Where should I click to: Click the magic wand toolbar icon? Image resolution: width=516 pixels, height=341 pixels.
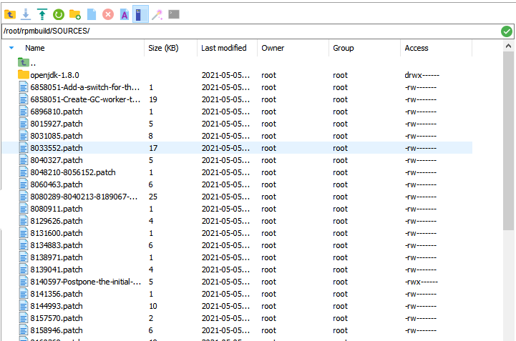(x=157, y=14)
